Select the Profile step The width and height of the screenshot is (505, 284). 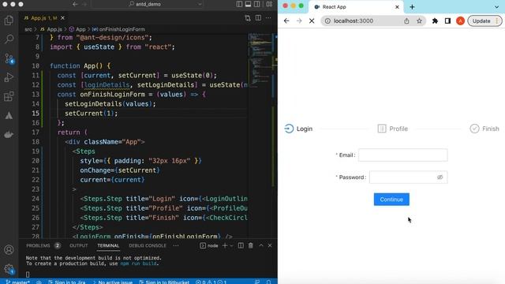click(393, 129)
